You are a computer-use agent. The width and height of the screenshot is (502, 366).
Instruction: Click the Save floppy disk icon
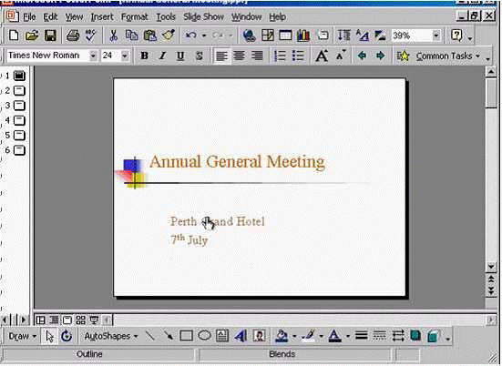point(50,36)
